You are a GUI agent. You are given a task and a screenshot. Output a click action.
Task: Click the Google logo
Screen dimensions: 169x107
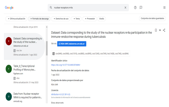pos(9,8)
